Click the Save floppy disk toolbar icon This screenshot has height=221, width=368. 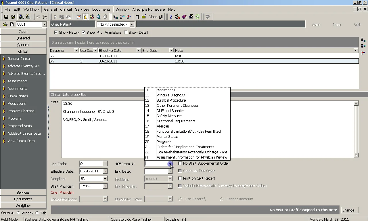point(6,17)
